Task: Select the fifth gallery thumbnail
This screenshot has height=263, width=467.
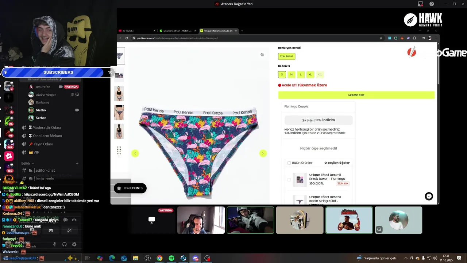Action: coord(119,131)
